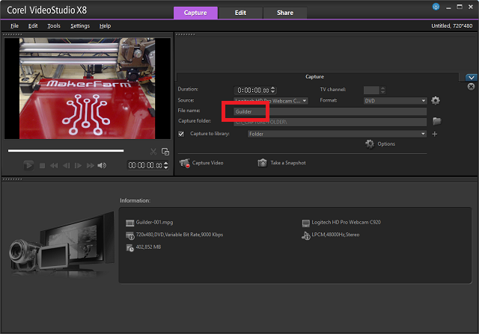Step to the next frame
Image resolution: width=479 pixels, height=334 pixels.
tap(78, 165)
